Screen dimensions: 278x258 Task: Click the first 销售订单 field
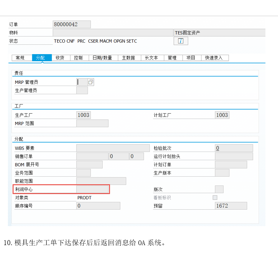[x=92, y=156]
